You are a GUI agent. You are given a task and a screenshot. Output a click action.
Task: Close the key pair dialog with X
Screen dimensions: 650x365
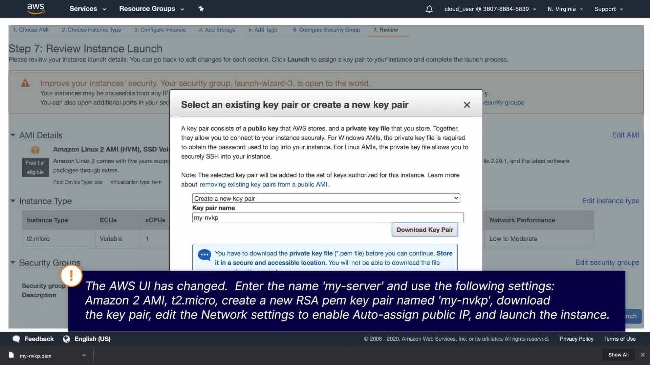[467, 105]
